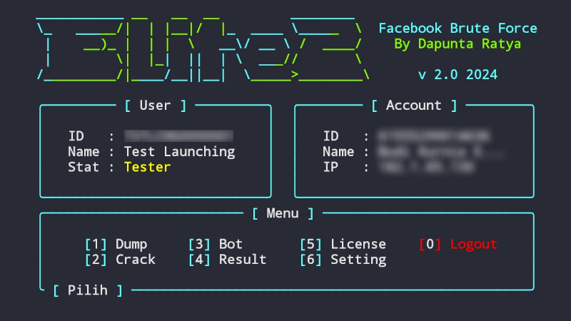Choose the Crack menu entry
The width and height of the screenshot is (571, 321).
(120, 260)
